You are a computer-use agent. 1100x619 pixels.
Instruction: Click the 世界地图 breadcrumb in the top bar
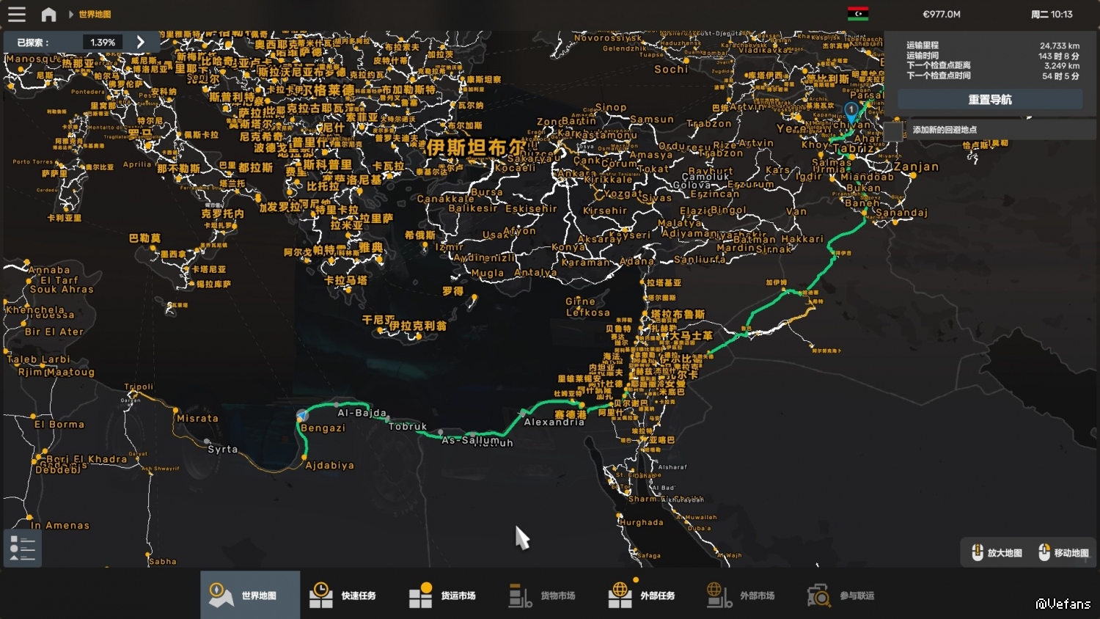pos(95,15)
